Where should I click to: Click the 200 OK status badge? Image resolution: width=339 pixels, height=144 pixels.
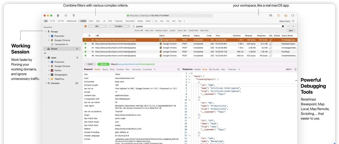tap(103, 64)
